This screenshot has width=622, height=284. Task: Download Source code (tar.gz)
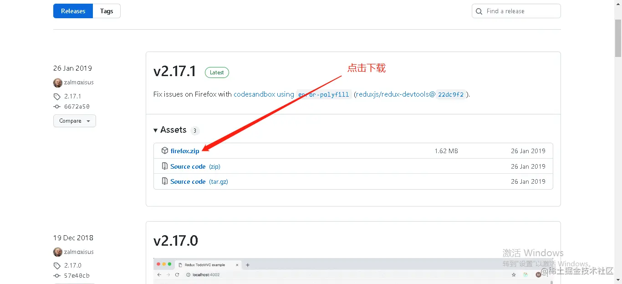199,181
